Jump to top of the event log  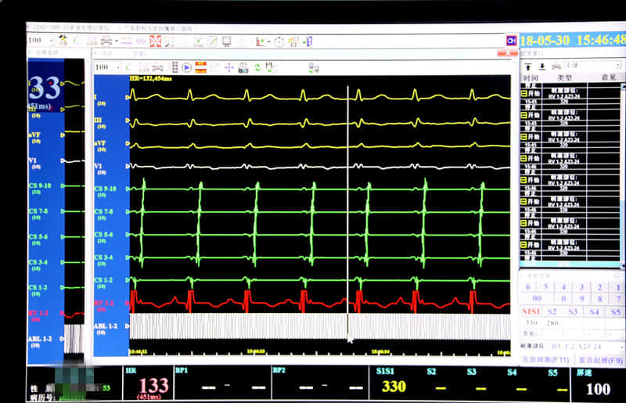528,66
